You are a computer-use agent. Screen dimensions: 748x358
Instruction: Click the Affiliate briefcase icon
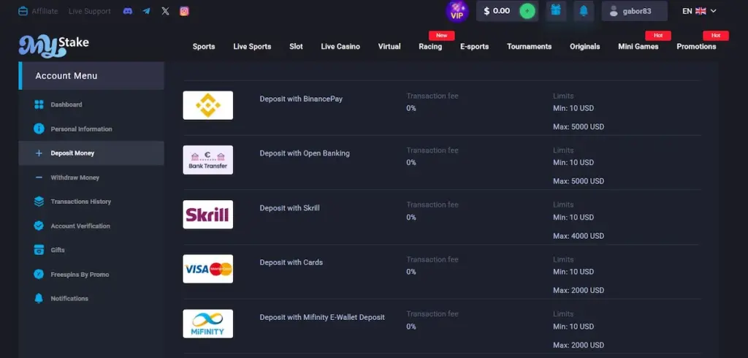click(23, 11)
